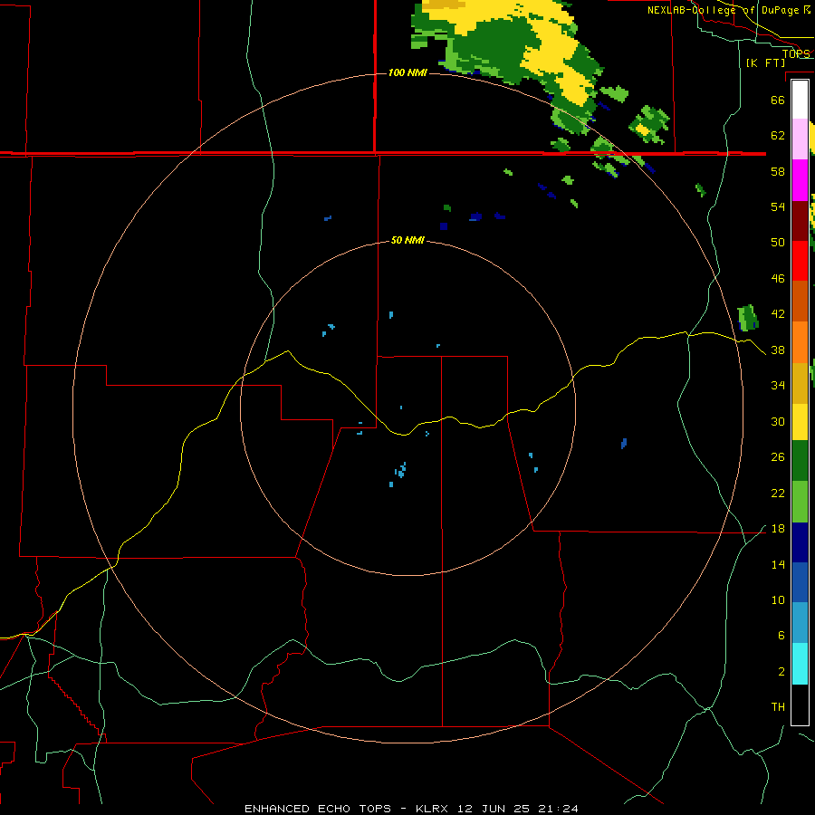
Task: Click the light pink legend swatch
Action: [x=800, y=139]
